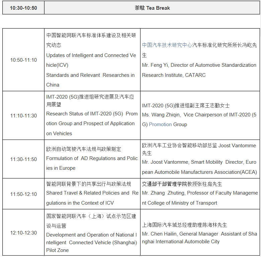
Task: Click 'on Vehicles' text
Action: [x=59, y=134]
